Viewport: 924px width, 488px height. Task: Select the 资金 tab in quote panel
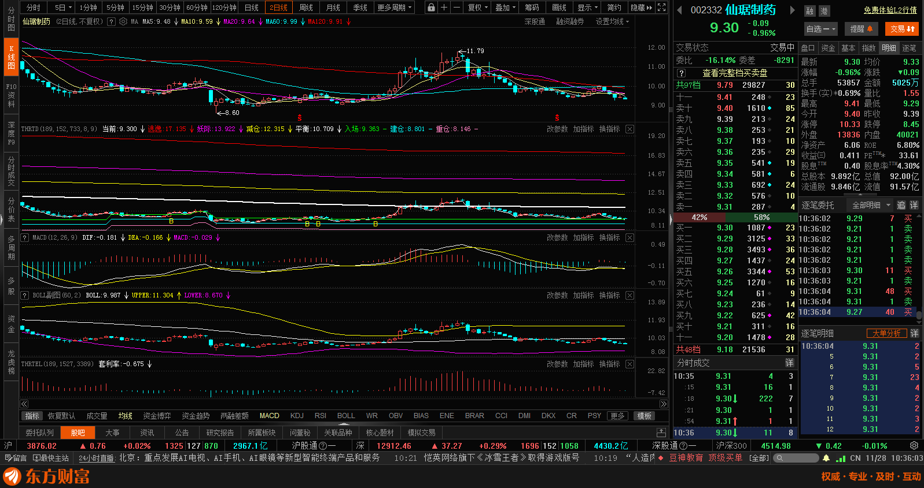[x=828, y=48]
